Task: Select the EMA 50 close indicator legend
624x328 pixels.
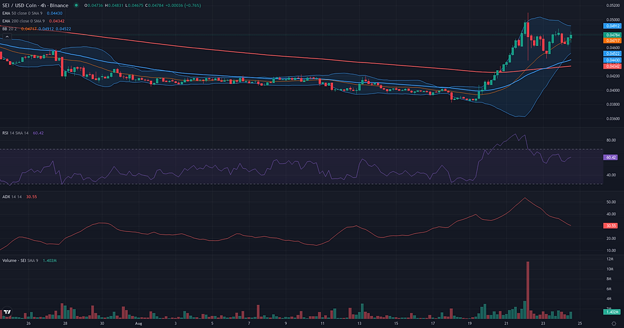Action: [22, 13]
